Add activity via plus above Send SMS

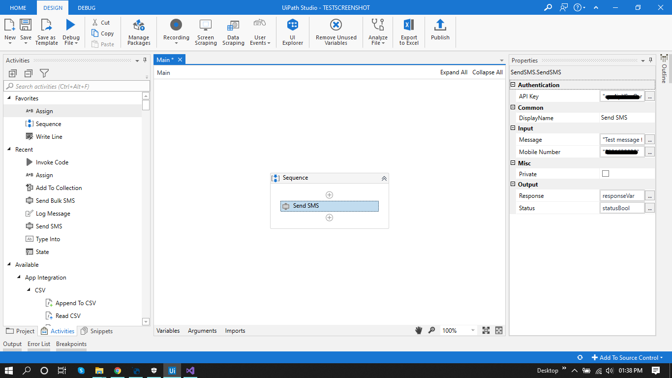click(330, 195)
